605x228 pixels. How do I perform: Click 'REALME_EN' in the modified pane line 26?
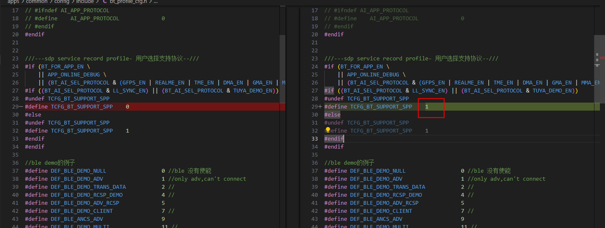point(469,83)
